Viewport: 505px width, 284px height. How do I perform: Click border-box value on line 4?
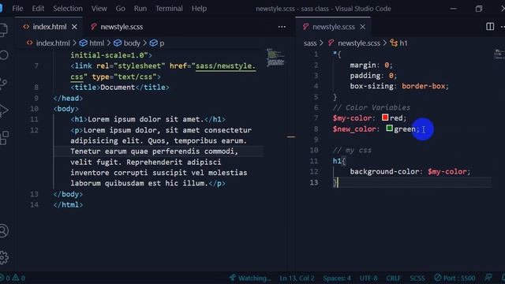(x=423, y=86)
